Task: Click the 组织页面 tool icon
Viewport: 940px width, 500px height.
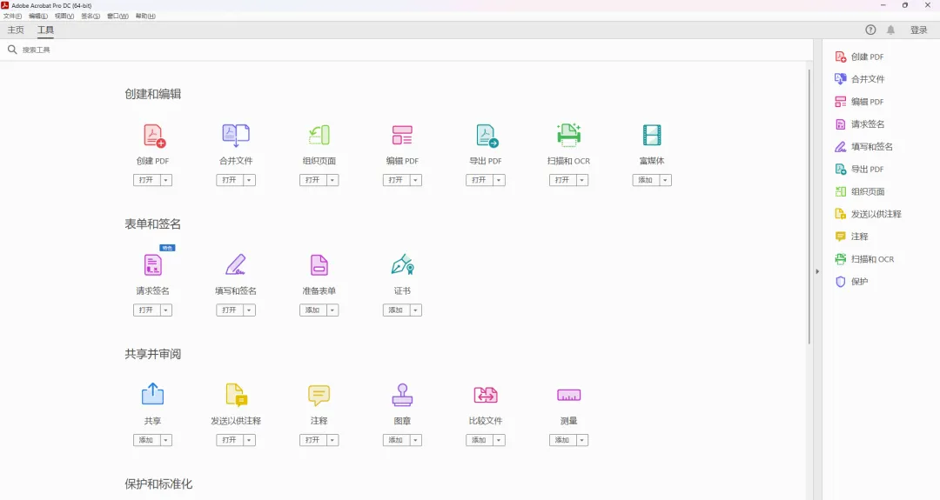Action: pyautogui.click(x=319, y=136)
